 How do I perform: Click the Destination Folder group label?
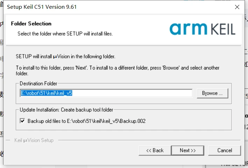38,83
